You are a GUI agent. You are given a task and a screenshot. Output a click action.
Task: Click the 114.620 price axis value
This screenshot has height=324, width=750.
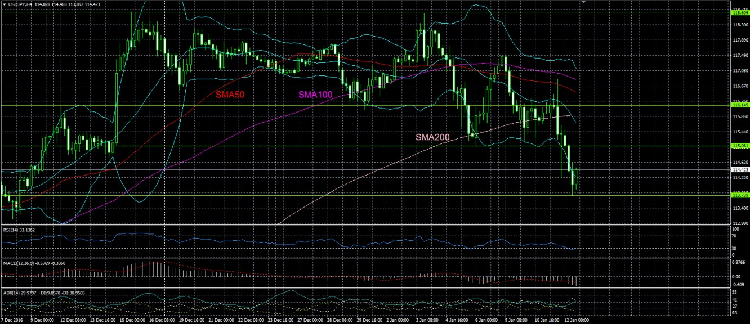coord(740,162)
